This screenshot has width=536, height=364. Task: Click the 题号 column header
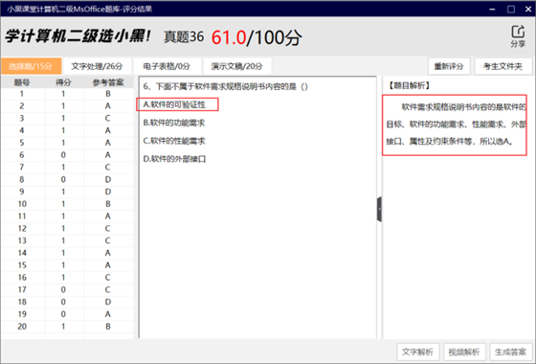coord(22,82)
